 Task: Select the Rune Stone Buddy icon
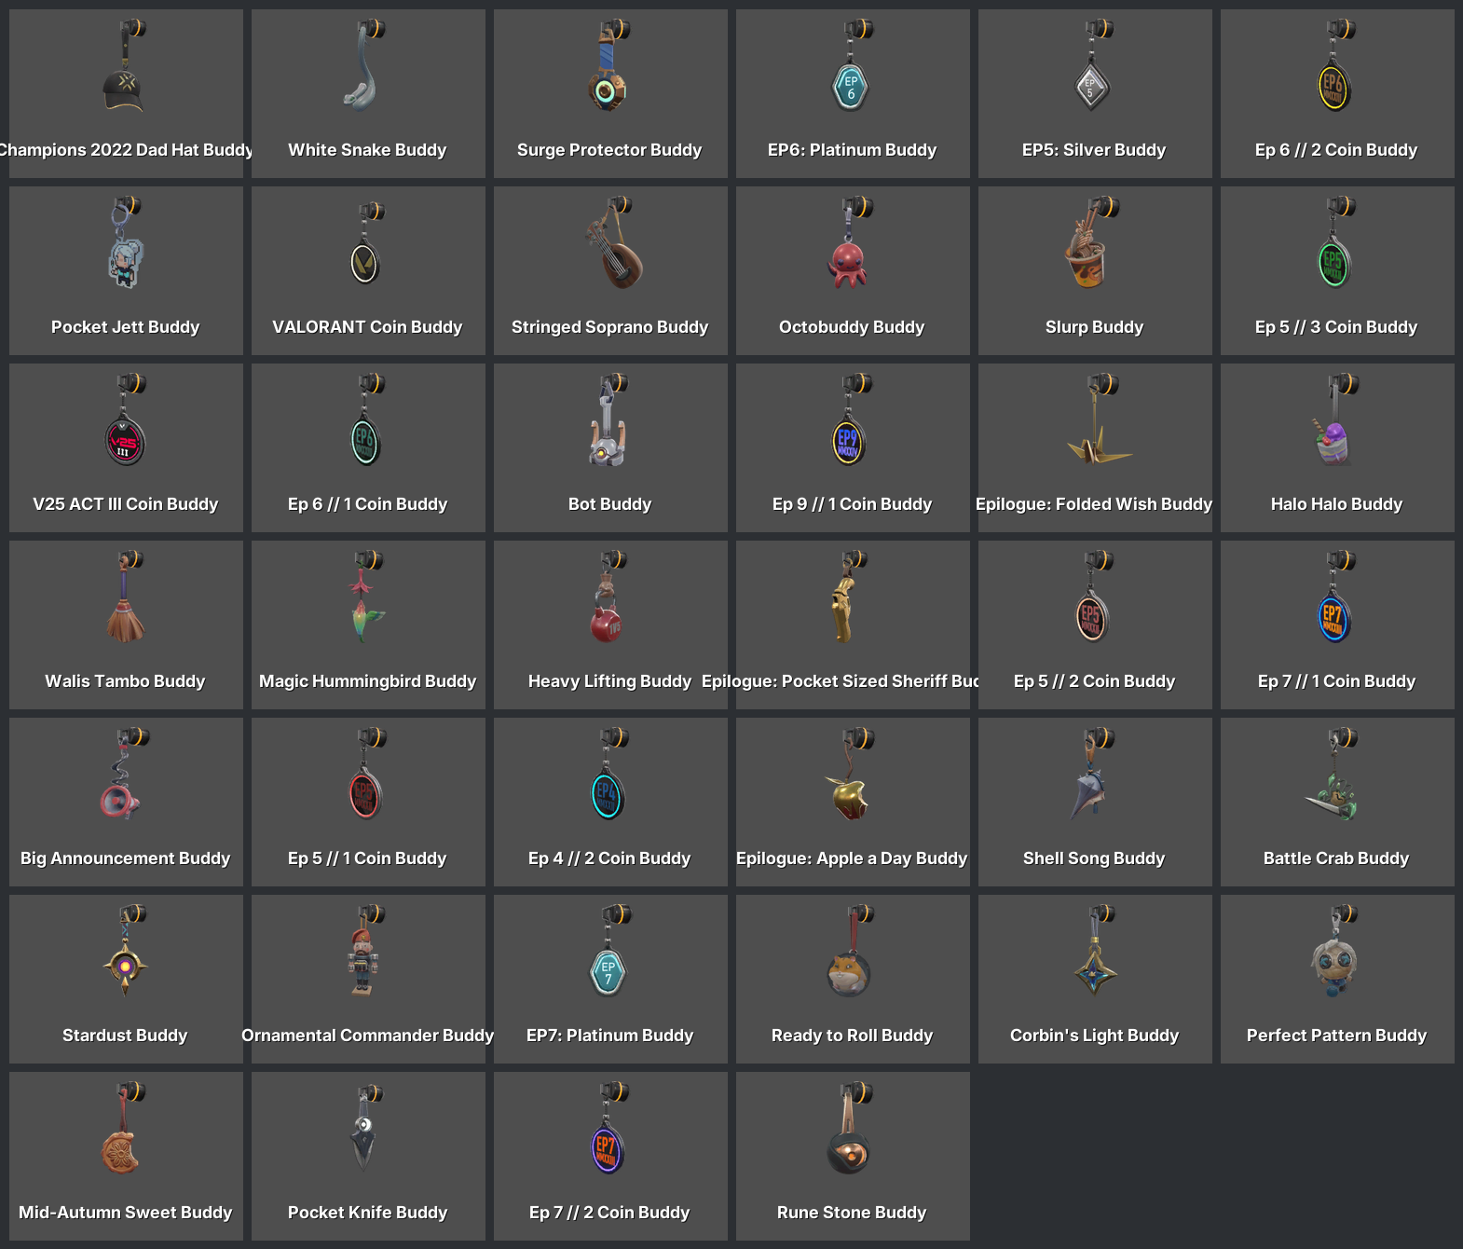point(851,1128)
